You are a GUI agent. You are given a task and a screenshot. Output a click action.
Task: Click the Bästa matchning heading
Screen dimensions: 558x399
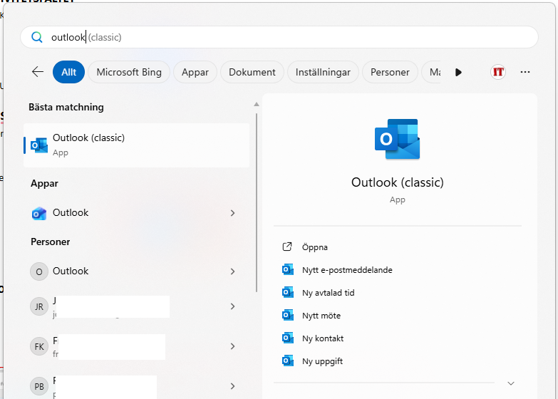pos(66,107)
